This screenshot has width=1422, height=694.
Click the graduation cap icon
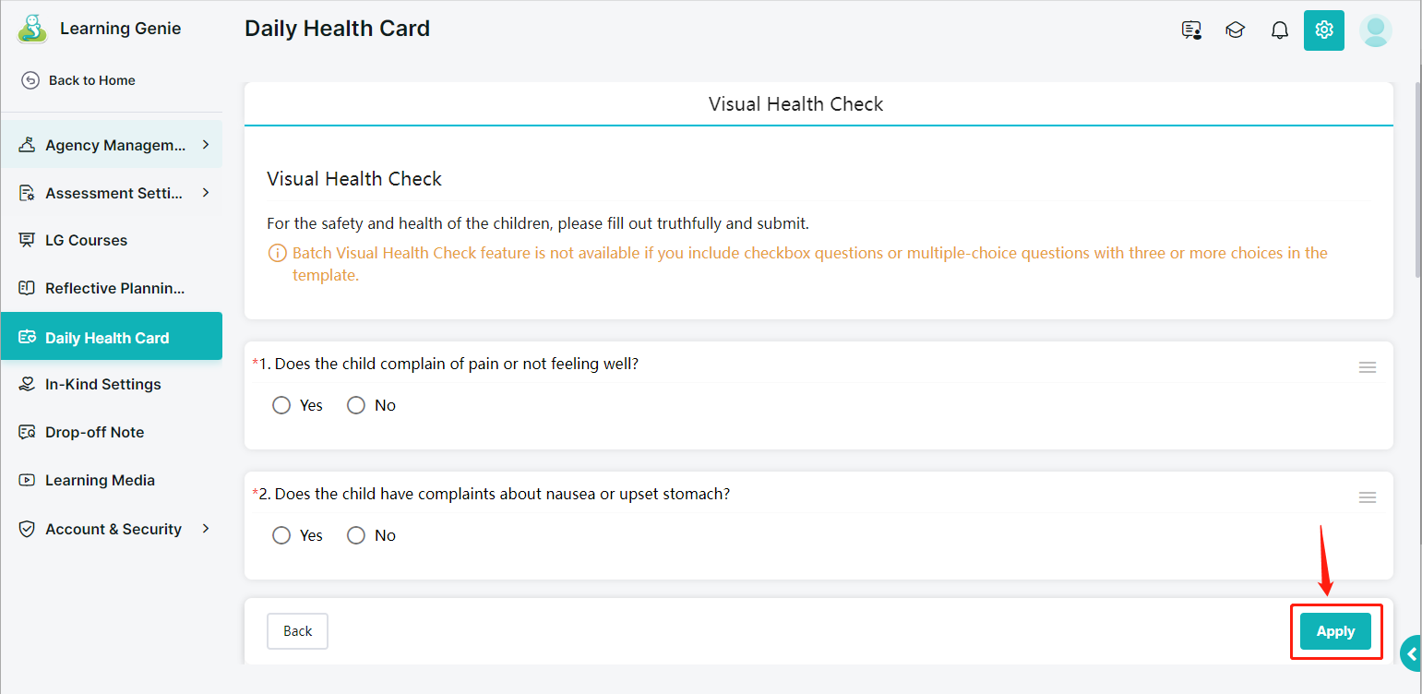coord(1235,30)
